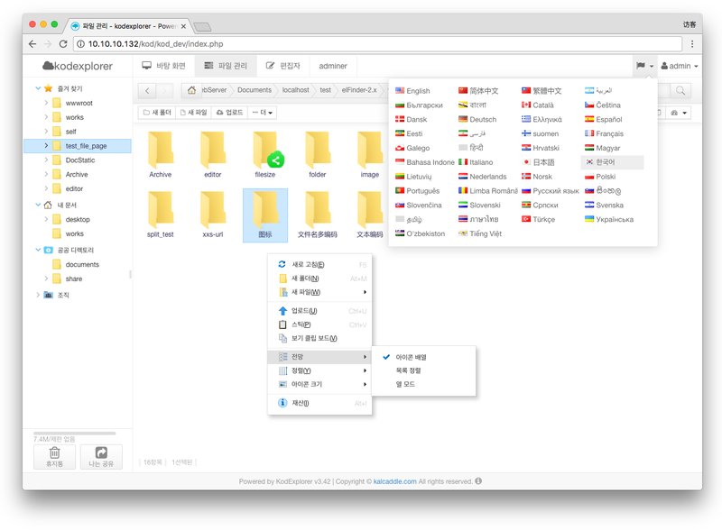This screenshot has height=530, width=722.
Task: Click the share (나는 공유) icon button
Action: coord(101,457)
